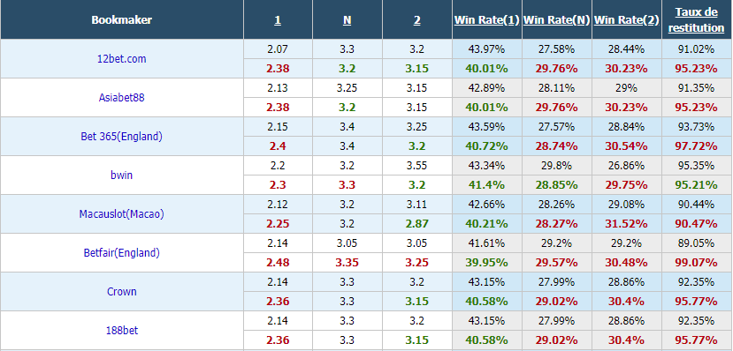Select Macauslot's 2.87 away odds cell

click(x=417, y=224)
